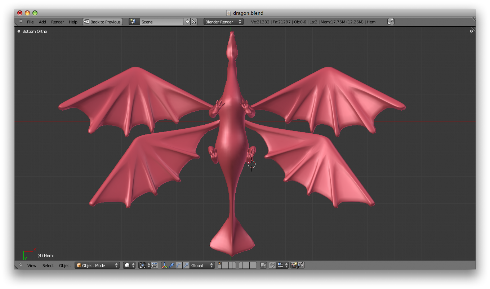Open the Render menu
This screenshot has height=289, width=490.
(57, 22)
